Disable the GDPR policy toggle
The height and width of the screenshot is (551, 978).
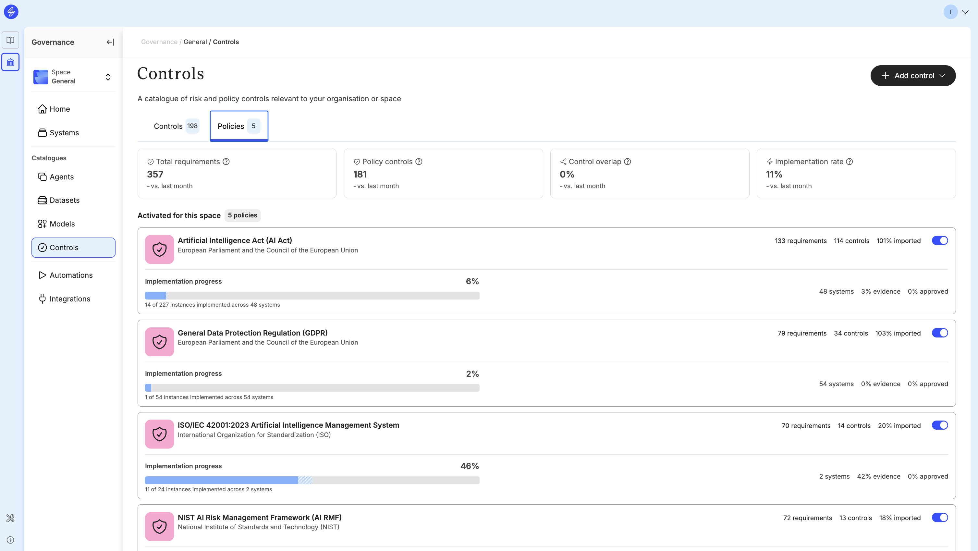coord(940,333)
